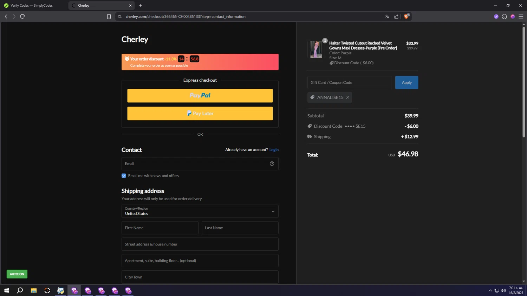This screenshot has height=296, width=527.
Task: Open the Windows Start menu
Action: click(x=6, y=290)
